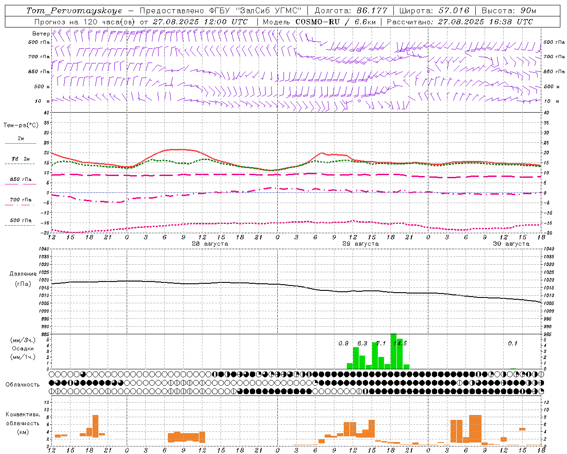
Task: Click the precipitation total '0.9'
Action: point(343,344)
